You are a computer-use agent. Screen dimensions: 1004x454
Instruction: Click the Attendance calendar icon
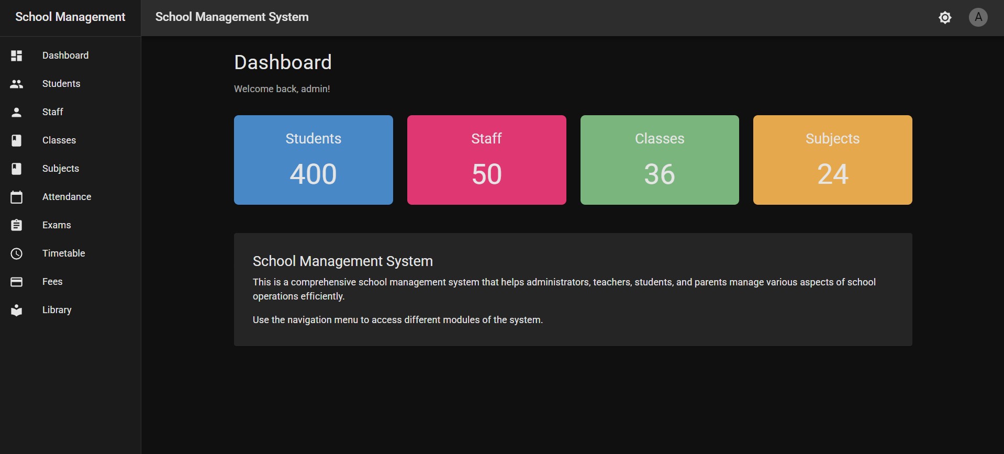(17, 197)
